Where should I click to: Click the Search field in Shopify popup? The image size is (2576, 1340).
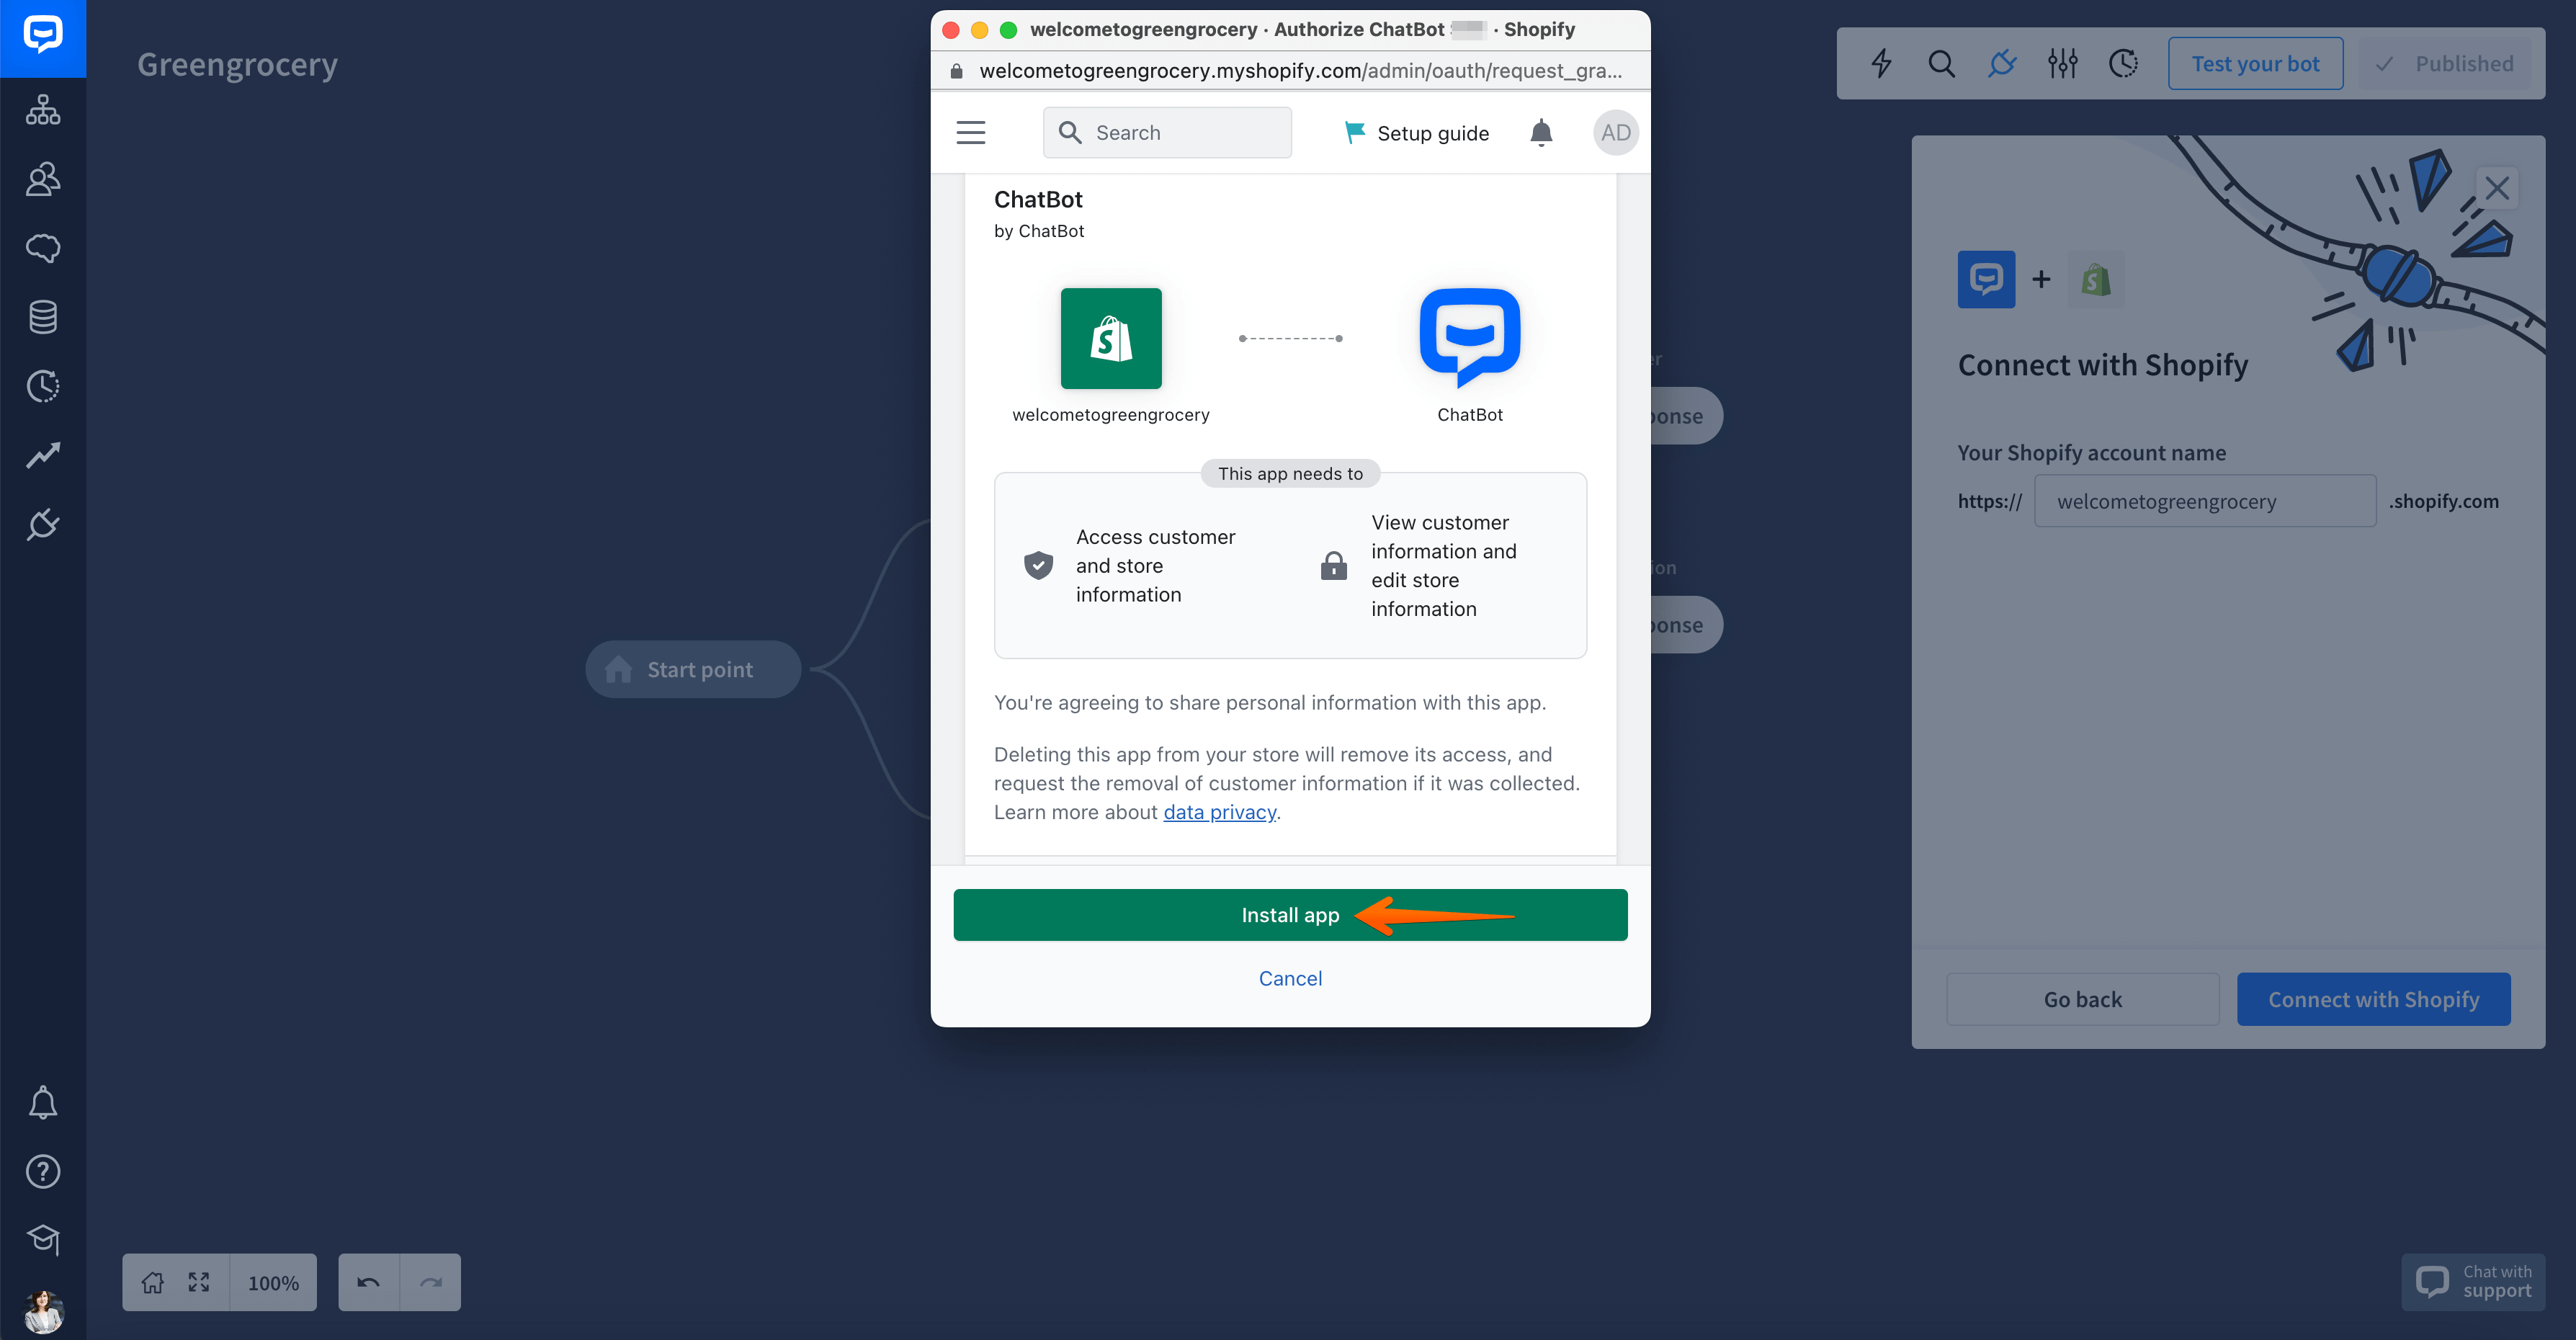[x=1167, y=133]
